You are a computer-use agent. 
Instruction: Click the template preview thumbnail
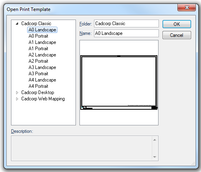[119, 83]
